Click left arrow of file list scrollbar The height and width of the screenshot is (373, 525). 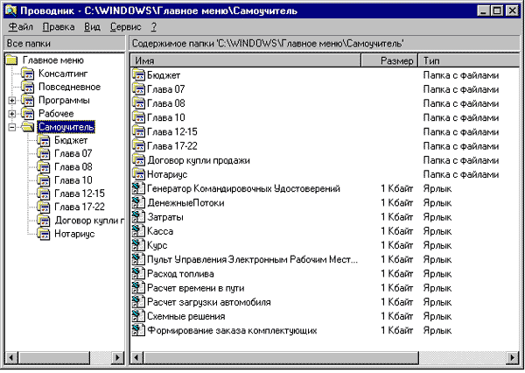click(136, 357)
